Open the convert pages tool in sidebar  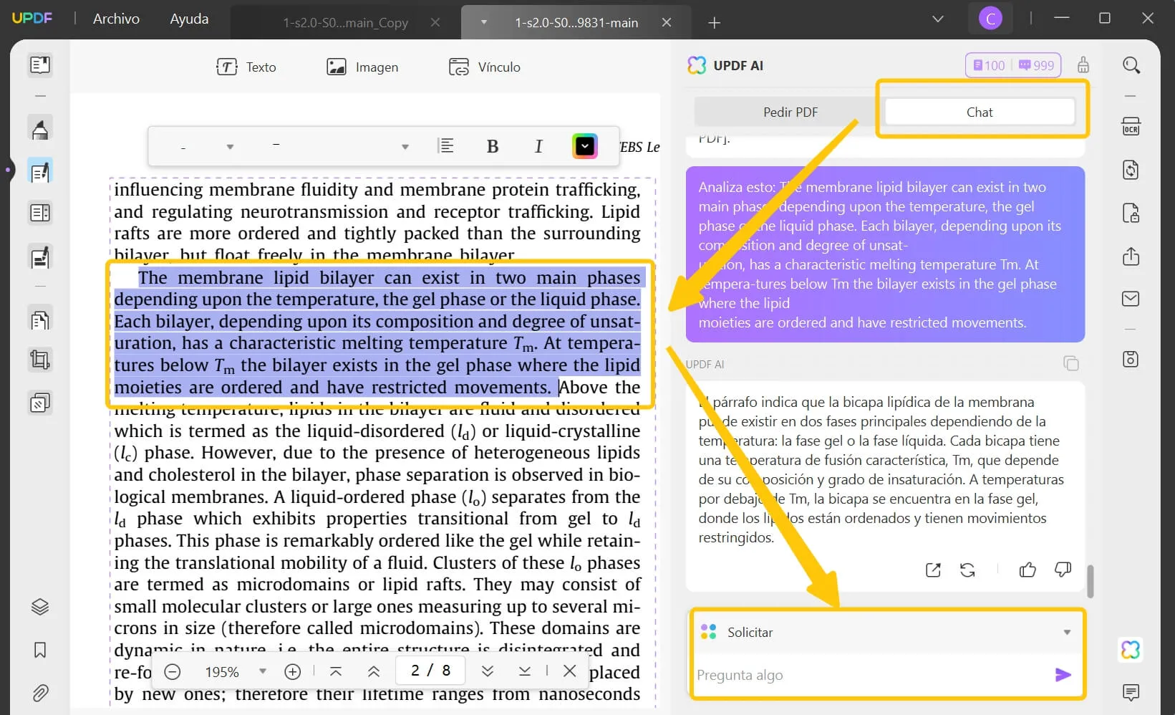pos(40,319)
